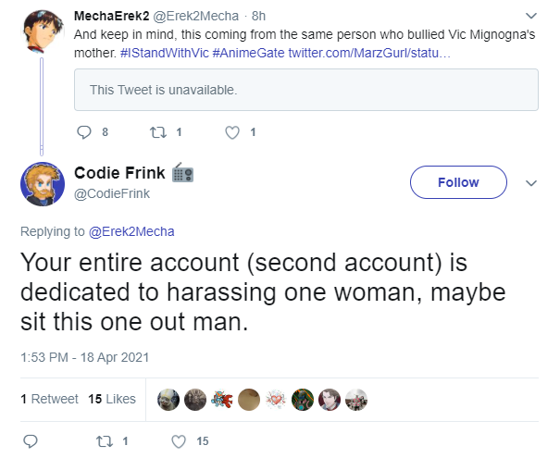Image resolution: width=560 pixels, height=458 pixels.
Task: Click the first liker's avatar thumbnail
Action: pos(168,400)
